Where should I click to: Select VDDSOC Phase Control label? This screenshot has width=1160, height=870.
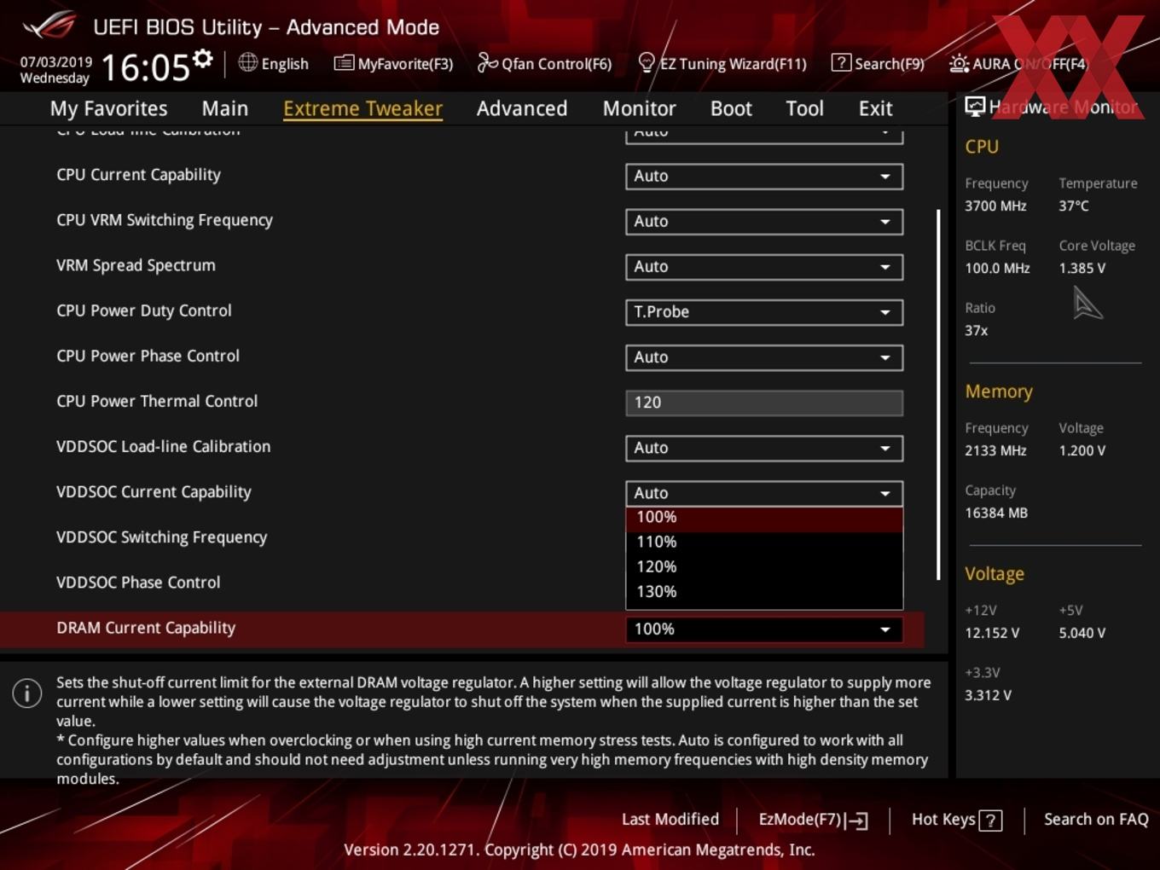138,583
